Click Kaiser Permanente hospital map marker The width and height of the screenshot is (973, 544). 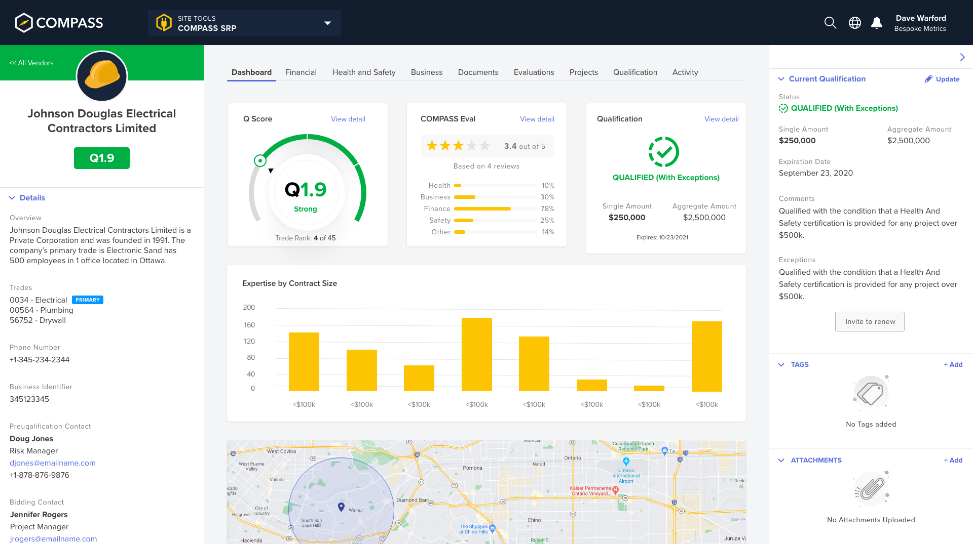(615, 490)
